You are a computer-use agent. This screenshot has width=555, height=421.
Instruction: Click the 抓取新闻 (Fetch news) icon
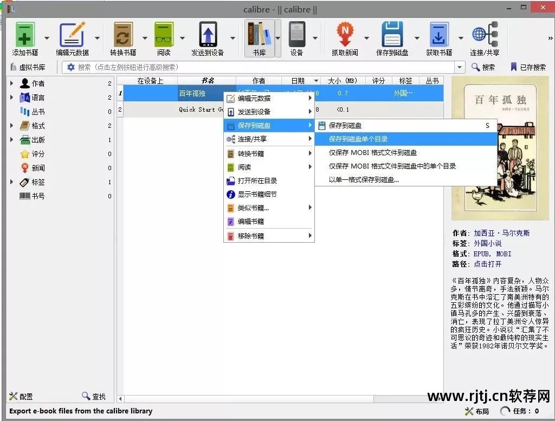tap(345, 35)
